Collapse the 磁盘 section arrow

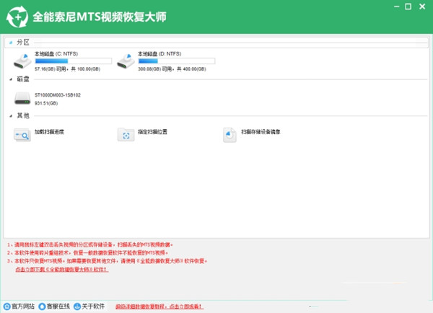(x=11, y=79)
